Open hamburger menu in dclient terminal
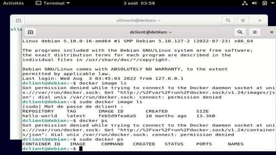 coord(255,32)
